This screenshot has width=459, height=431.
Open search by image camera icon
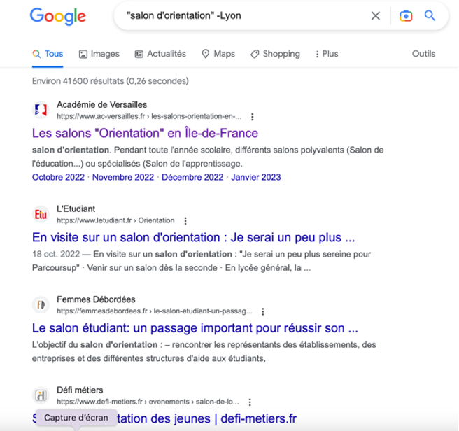[406, 16]
